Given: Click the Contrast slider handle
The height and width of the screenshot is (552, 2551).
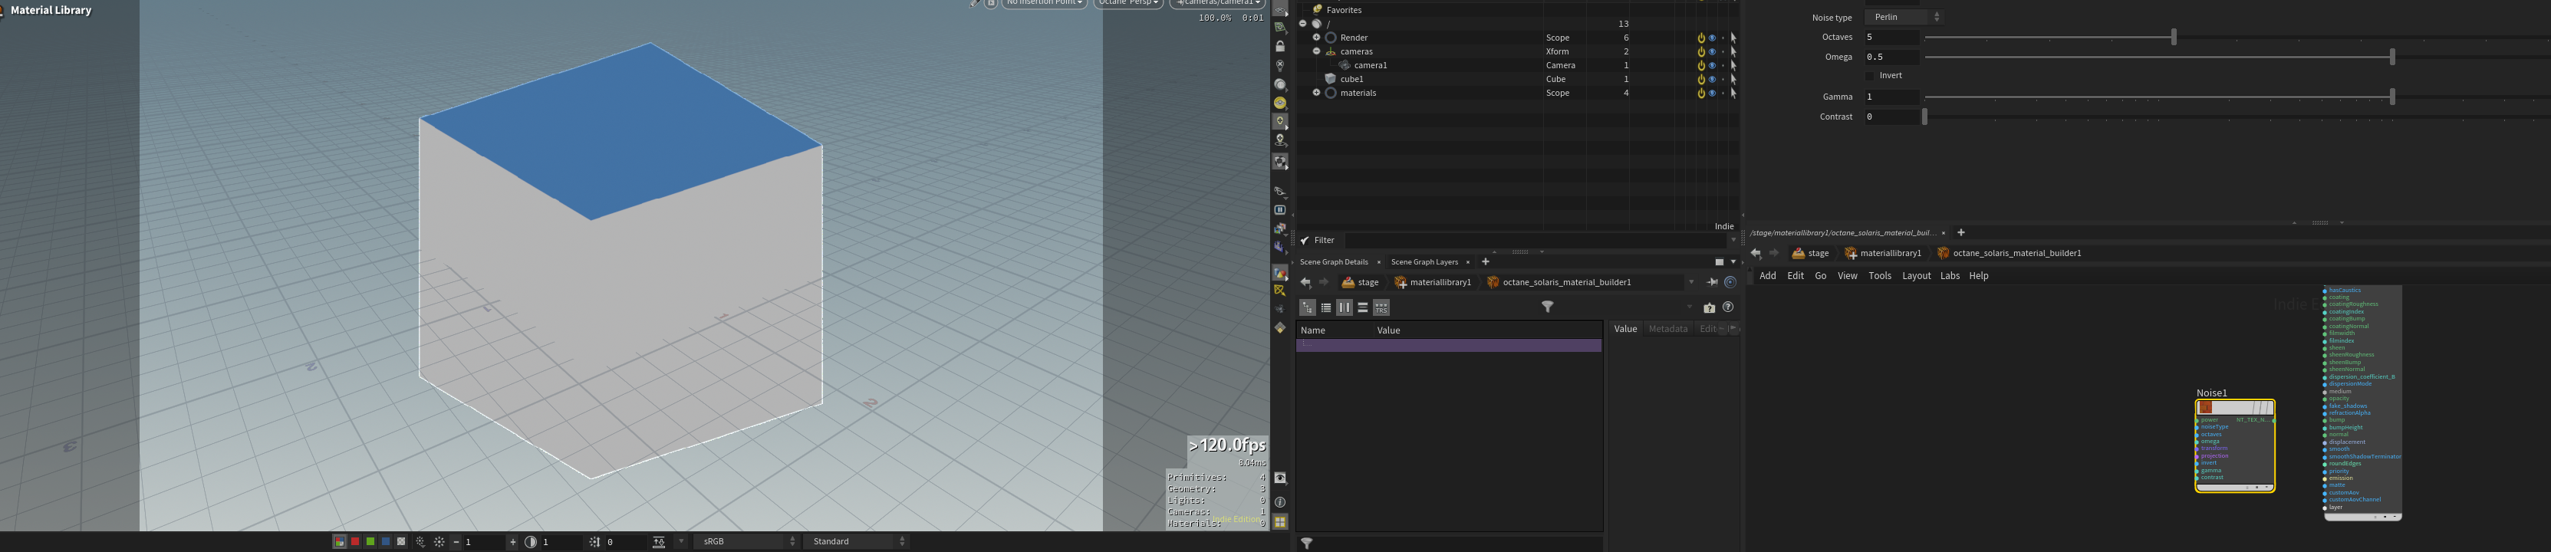Looking at the screenshot, I should [x=1925, y=117].
